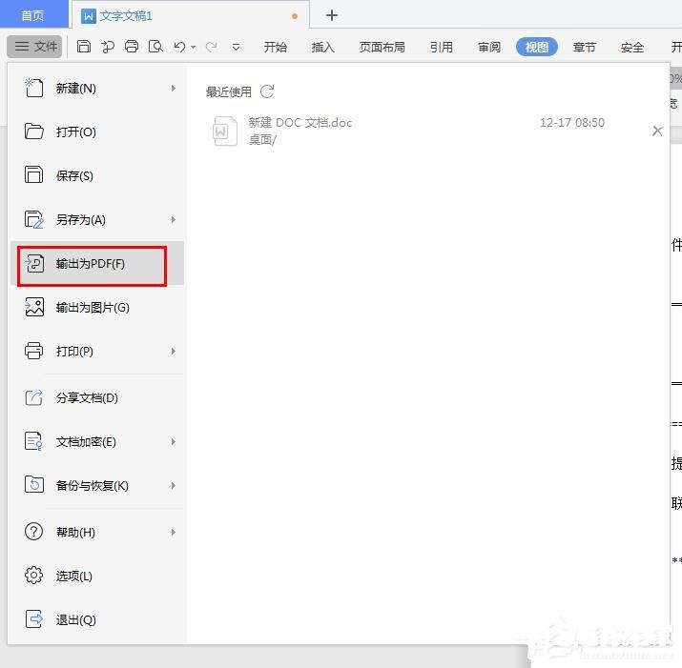Open 选项(L) settings entry
682x668 pixels.
pos(97,576)
